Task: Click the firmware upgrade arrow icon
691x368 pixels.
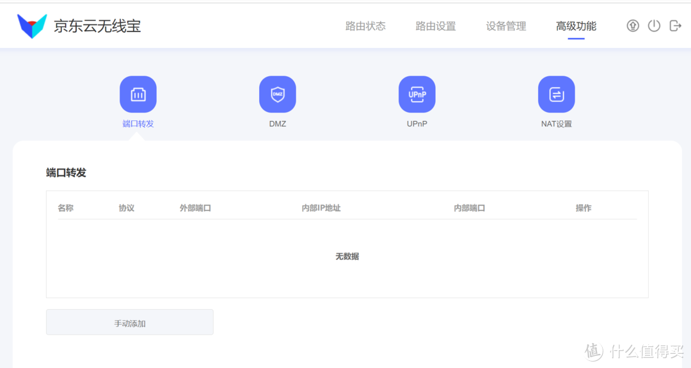Action: coord(633,26)
